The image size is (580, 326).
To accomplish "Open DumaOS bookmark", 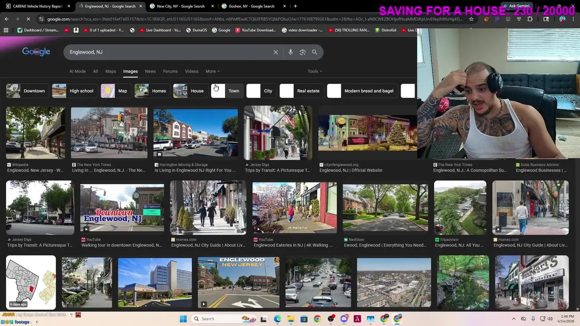I will pyautogui.click(x=196, y=30).
